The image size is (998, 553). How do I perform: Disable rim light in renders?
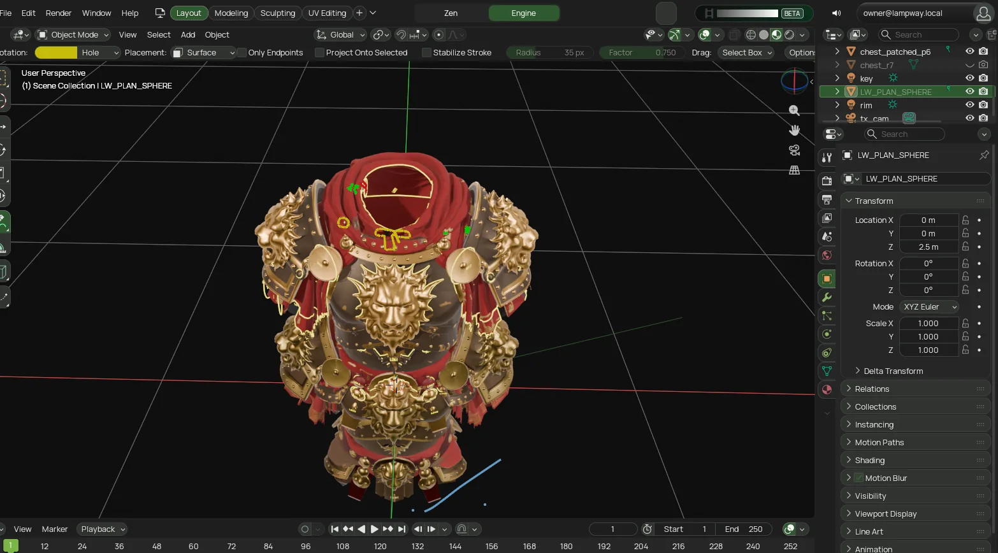coord(983,105)
